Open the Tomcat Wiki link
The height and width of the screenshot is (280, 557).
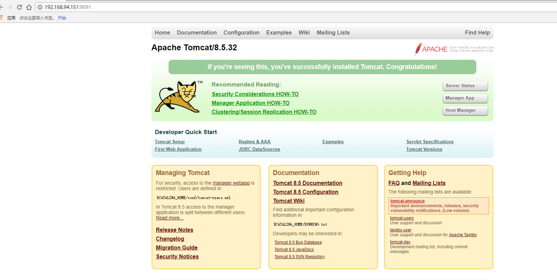tap(289, 201)
